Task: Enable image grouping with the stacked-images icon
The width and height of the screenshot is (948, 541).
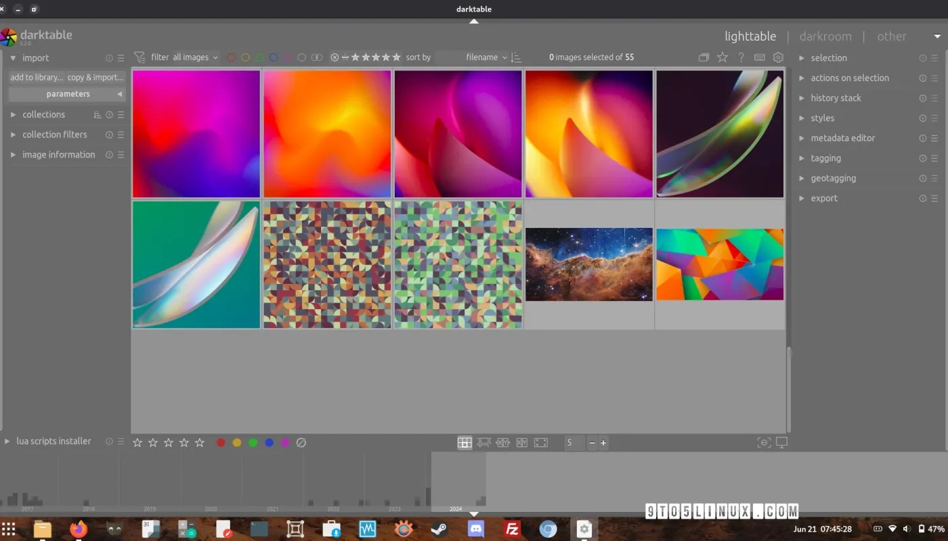Action: (704, 57)
